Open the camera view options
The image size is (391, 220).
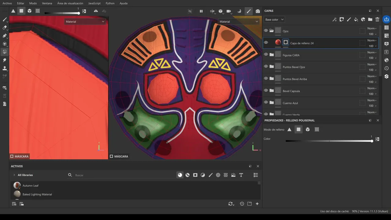pos(229,11)
